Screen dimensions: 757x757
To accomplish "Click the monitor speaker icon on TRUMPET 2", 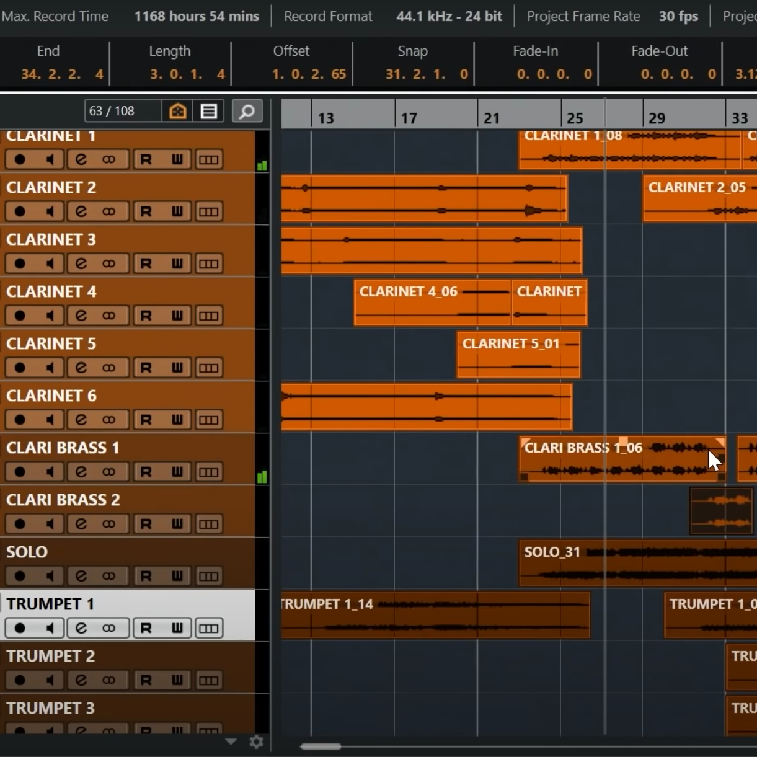I will coord(50,680).
